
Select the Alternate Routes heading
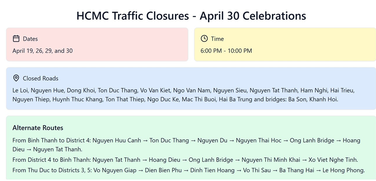tap(38, 128)
